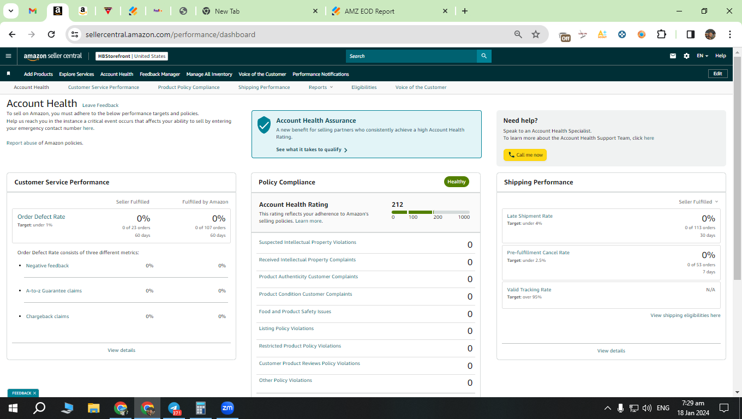Click the Chrome profile avatar
Screen dimensions: 742x419
click(710, 34)
